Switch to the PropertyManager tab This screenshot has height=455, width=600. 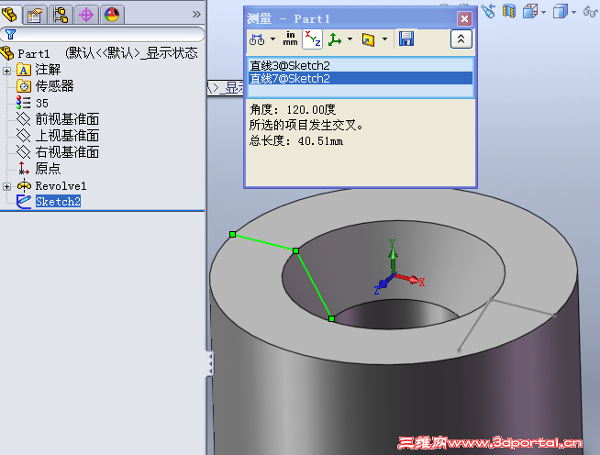click(x=35, y=15)
